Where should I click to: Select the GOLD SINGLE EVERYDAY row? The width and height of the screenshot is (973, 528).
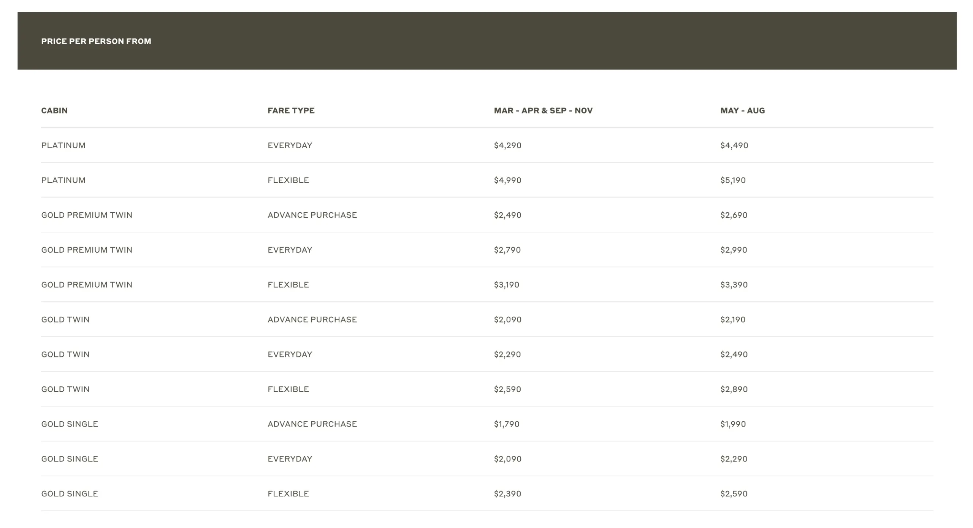click(x=69, y=458)
